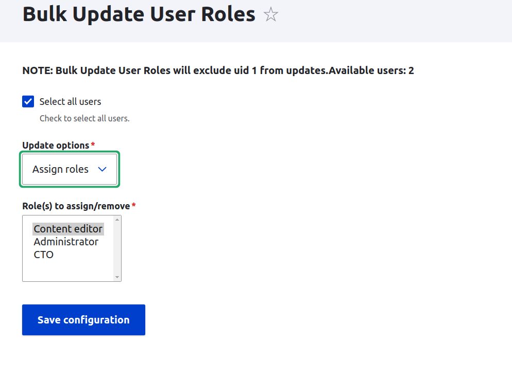
Task: Click the 'Bulk Update User Roles' heading
Action: coord(139,14)
